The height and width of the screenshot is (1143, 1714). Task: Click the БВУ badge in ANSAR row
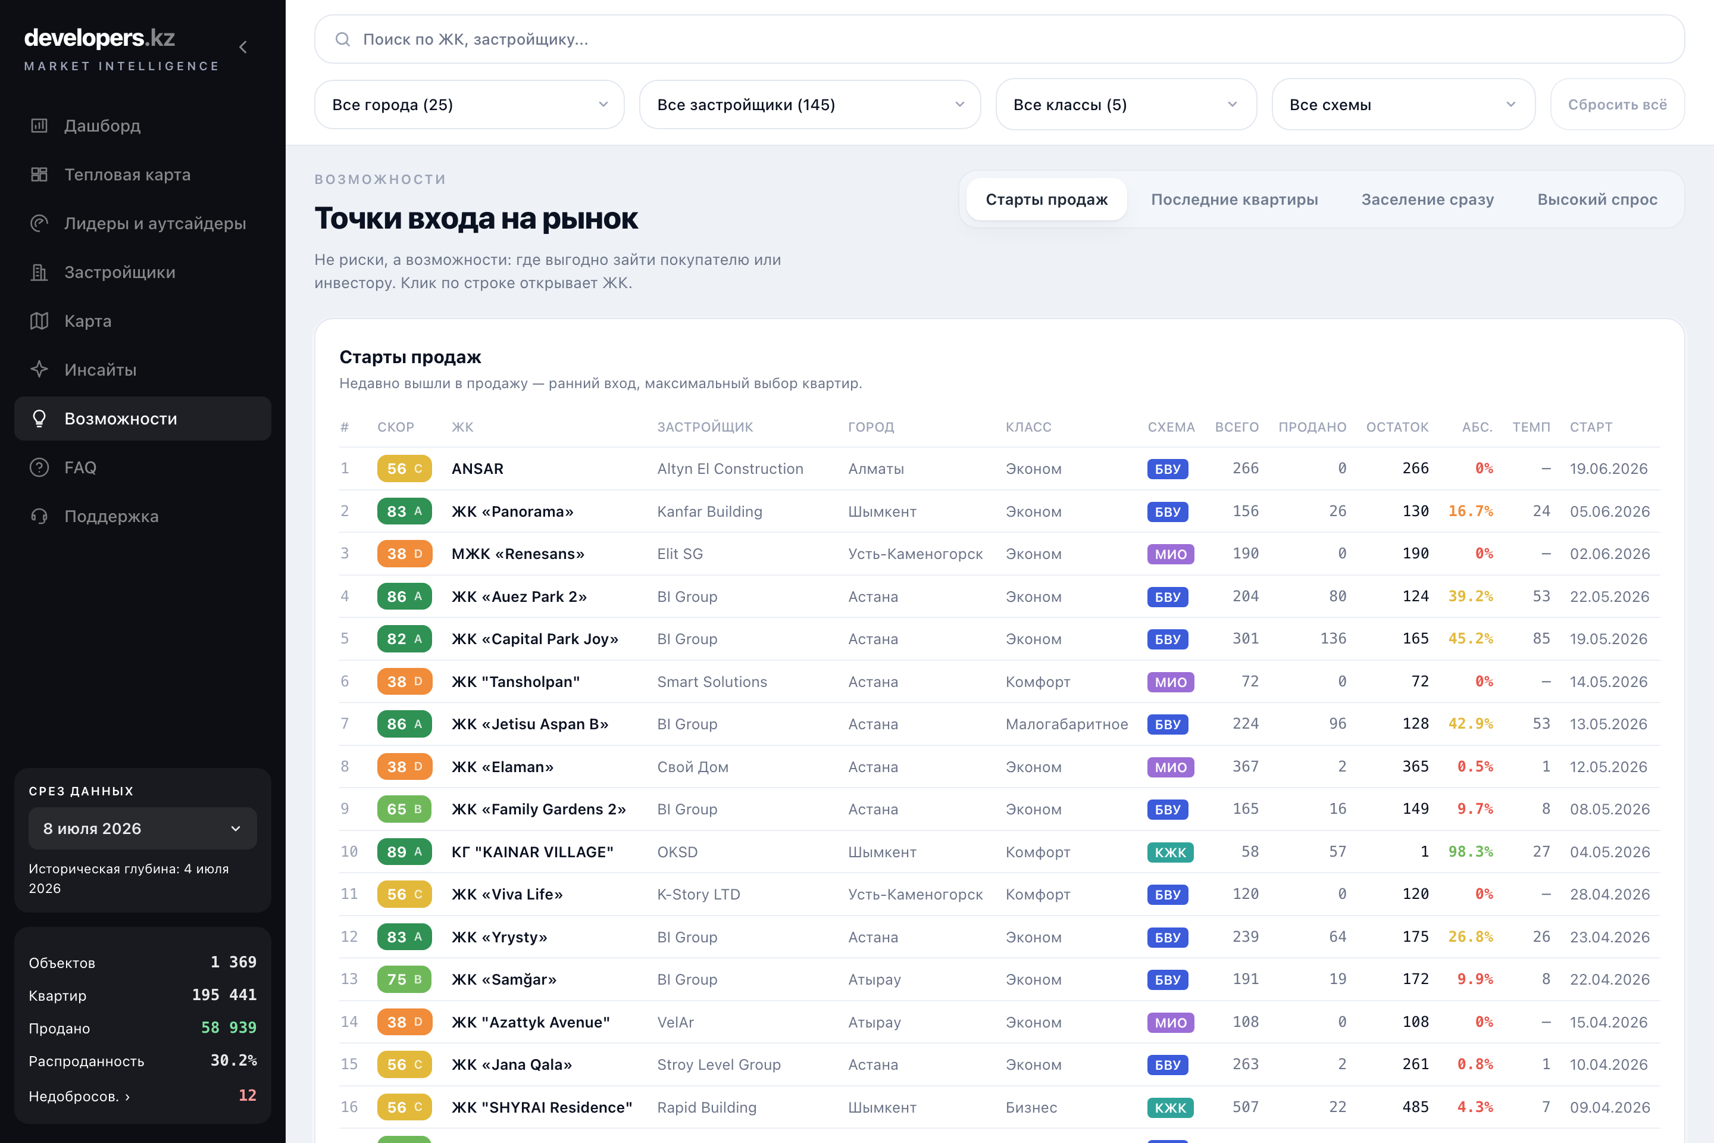1168,469
